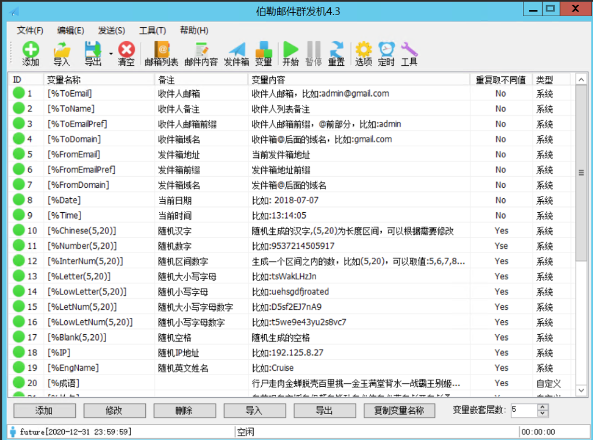The image size is (593, 440).
Task: Open the 发件箱 outbox icon
Action: point(236,54)
